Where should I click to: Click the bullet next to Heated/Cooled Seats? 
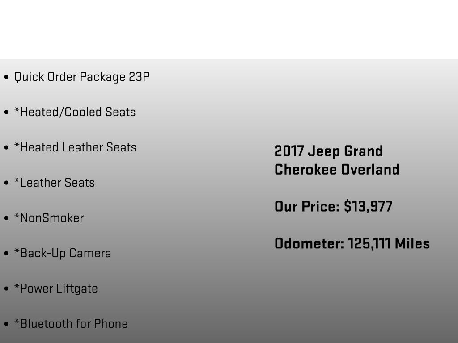coord(6,113)
